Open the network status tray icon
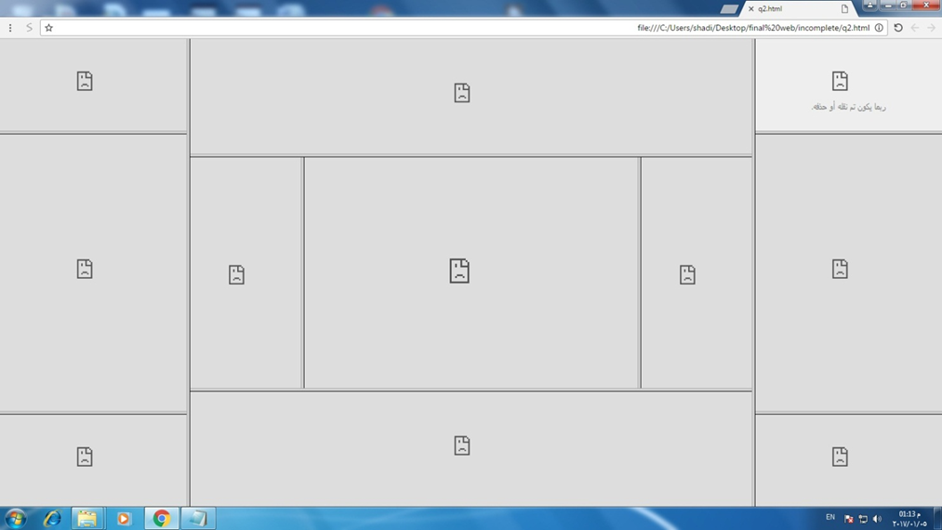The width and height of the screenshot is (942, 530). (863, 519)
